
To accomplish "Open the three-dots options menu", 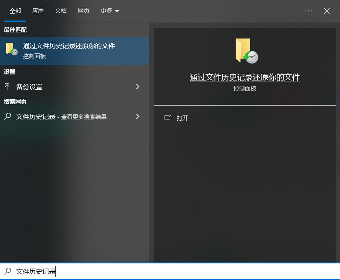I will pos(309,11).
